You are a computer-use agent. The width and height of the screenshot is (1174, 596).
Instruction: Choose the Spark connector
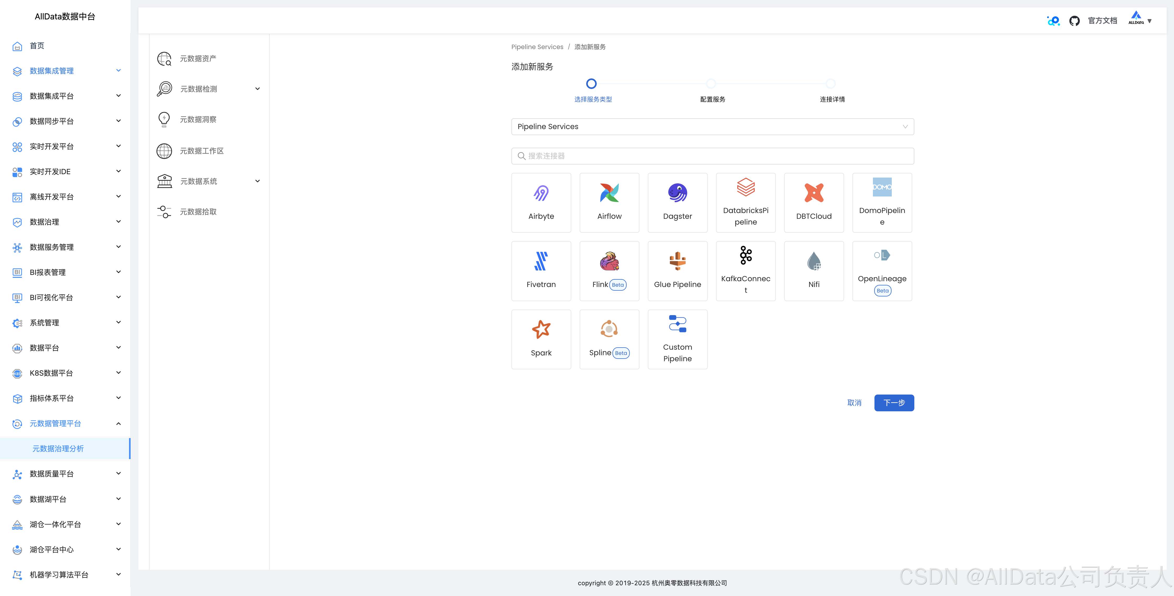click(541, 339)
